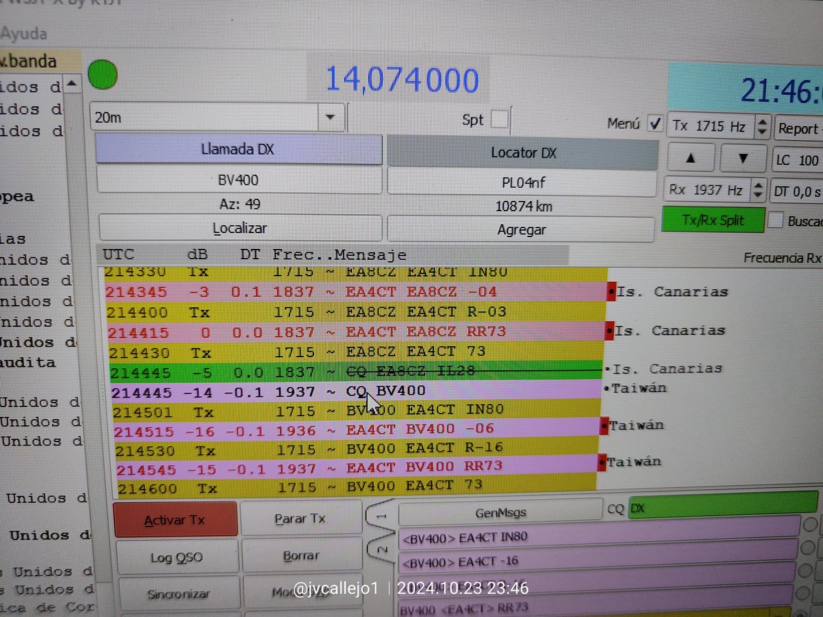Image resolution: width=823 pixels, height=617 pixels.
Task: Select the EA8CZ EA4CT R-03 Tx row
Action: (355, 312)
